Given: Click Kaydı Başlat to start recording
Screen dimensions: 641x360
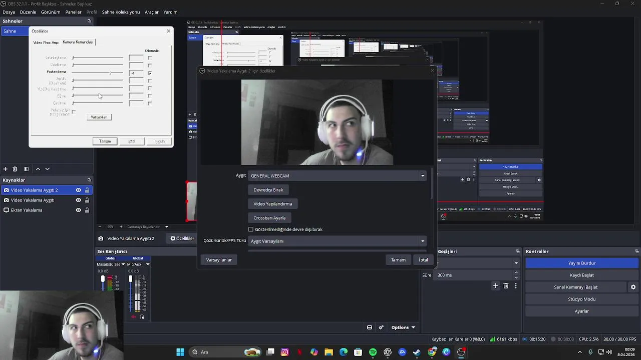Looking at the screenshot, I should (582, 275).
